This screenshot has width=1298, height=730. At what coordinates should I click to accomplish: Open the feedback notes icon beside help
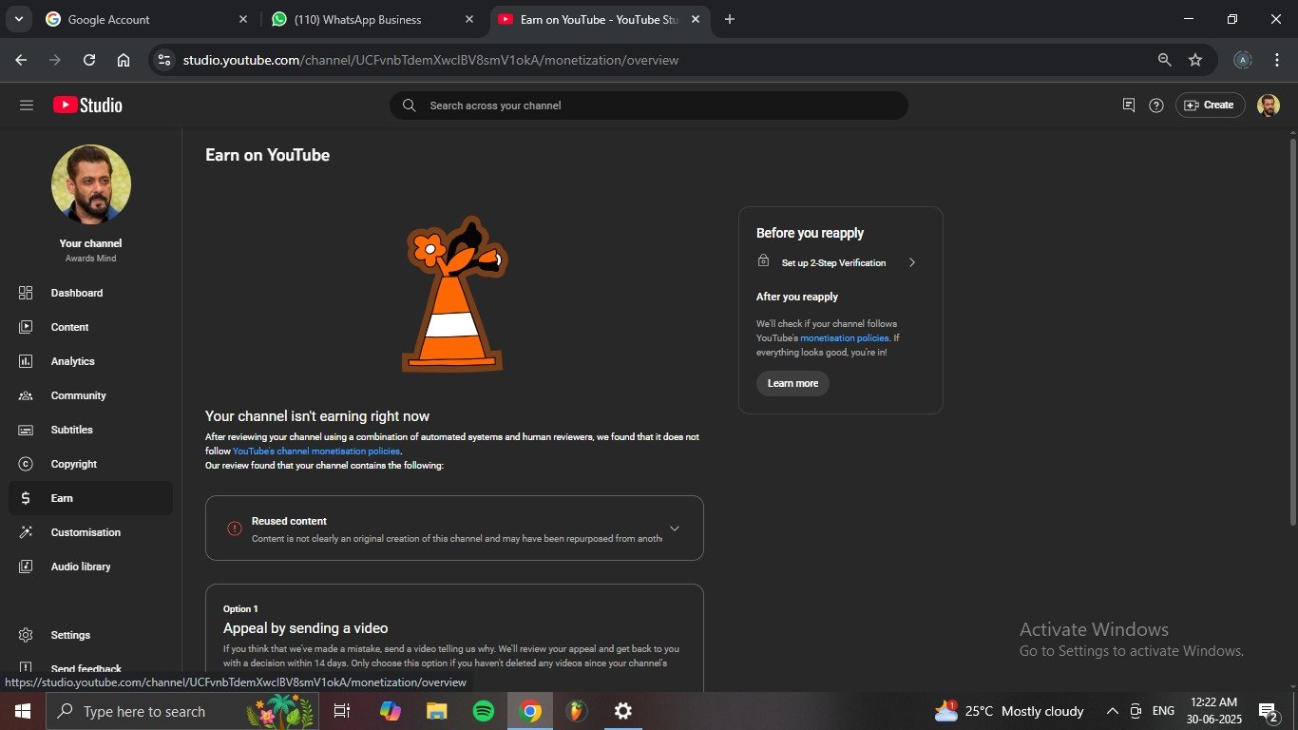point(1129,106)
